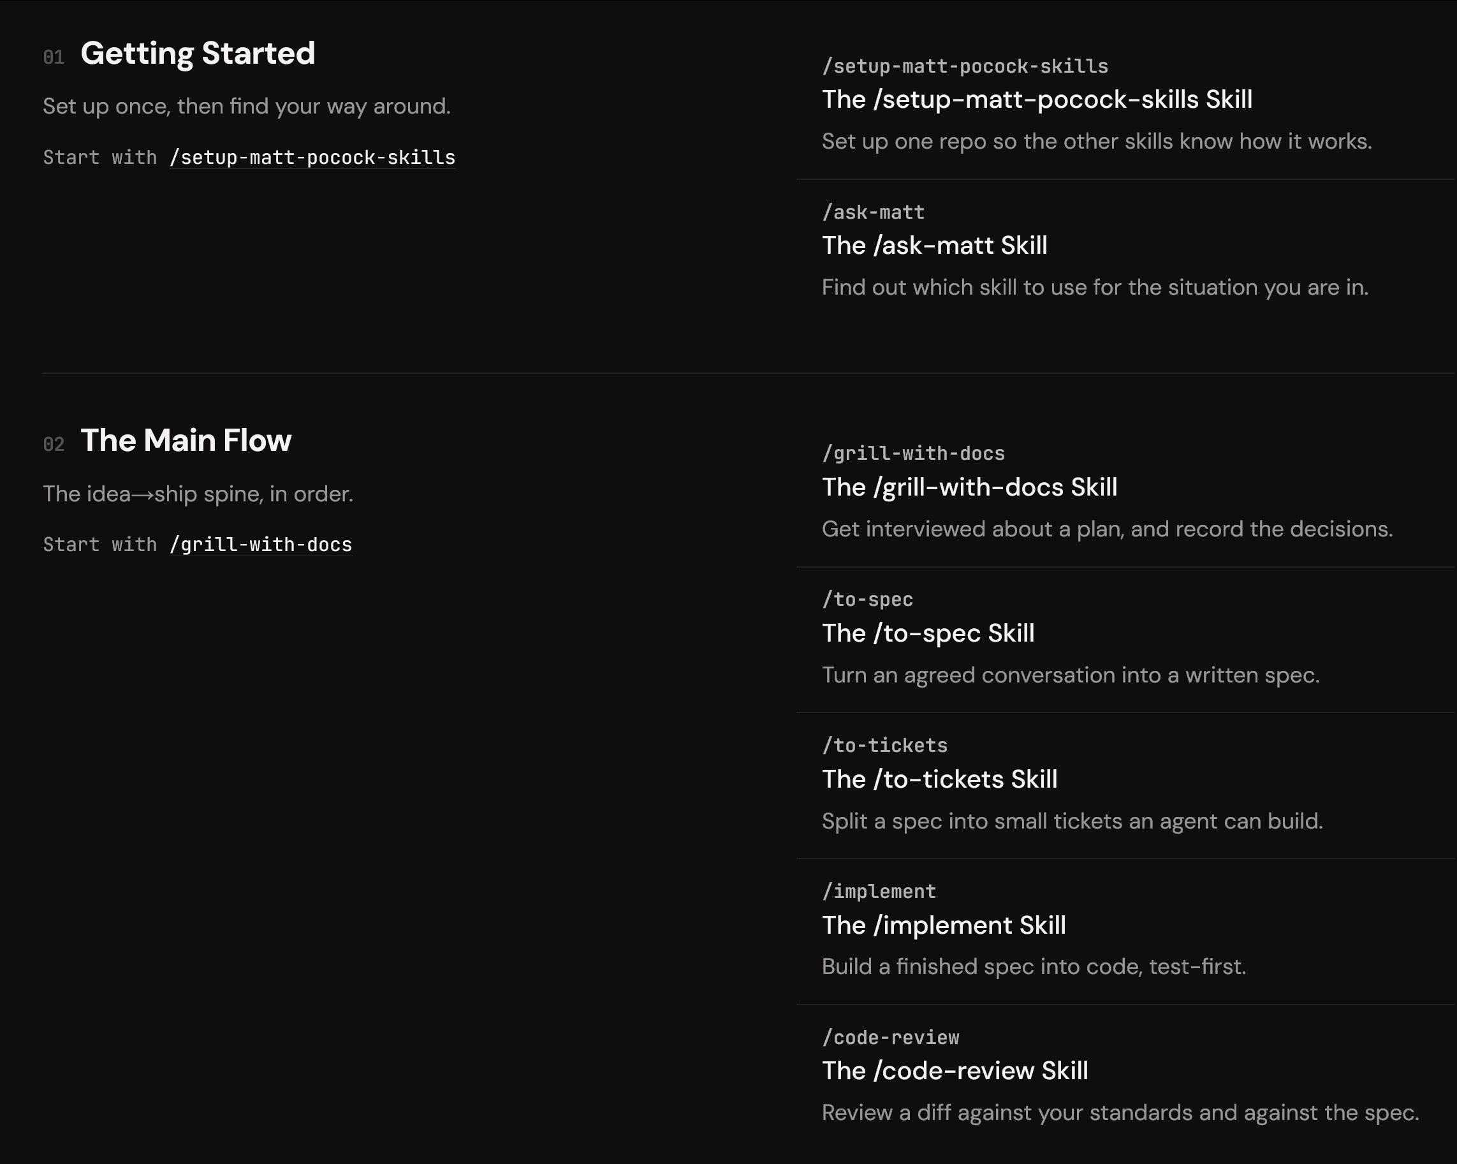
Task: Click the /implement command label
Action: click(879, 892)
